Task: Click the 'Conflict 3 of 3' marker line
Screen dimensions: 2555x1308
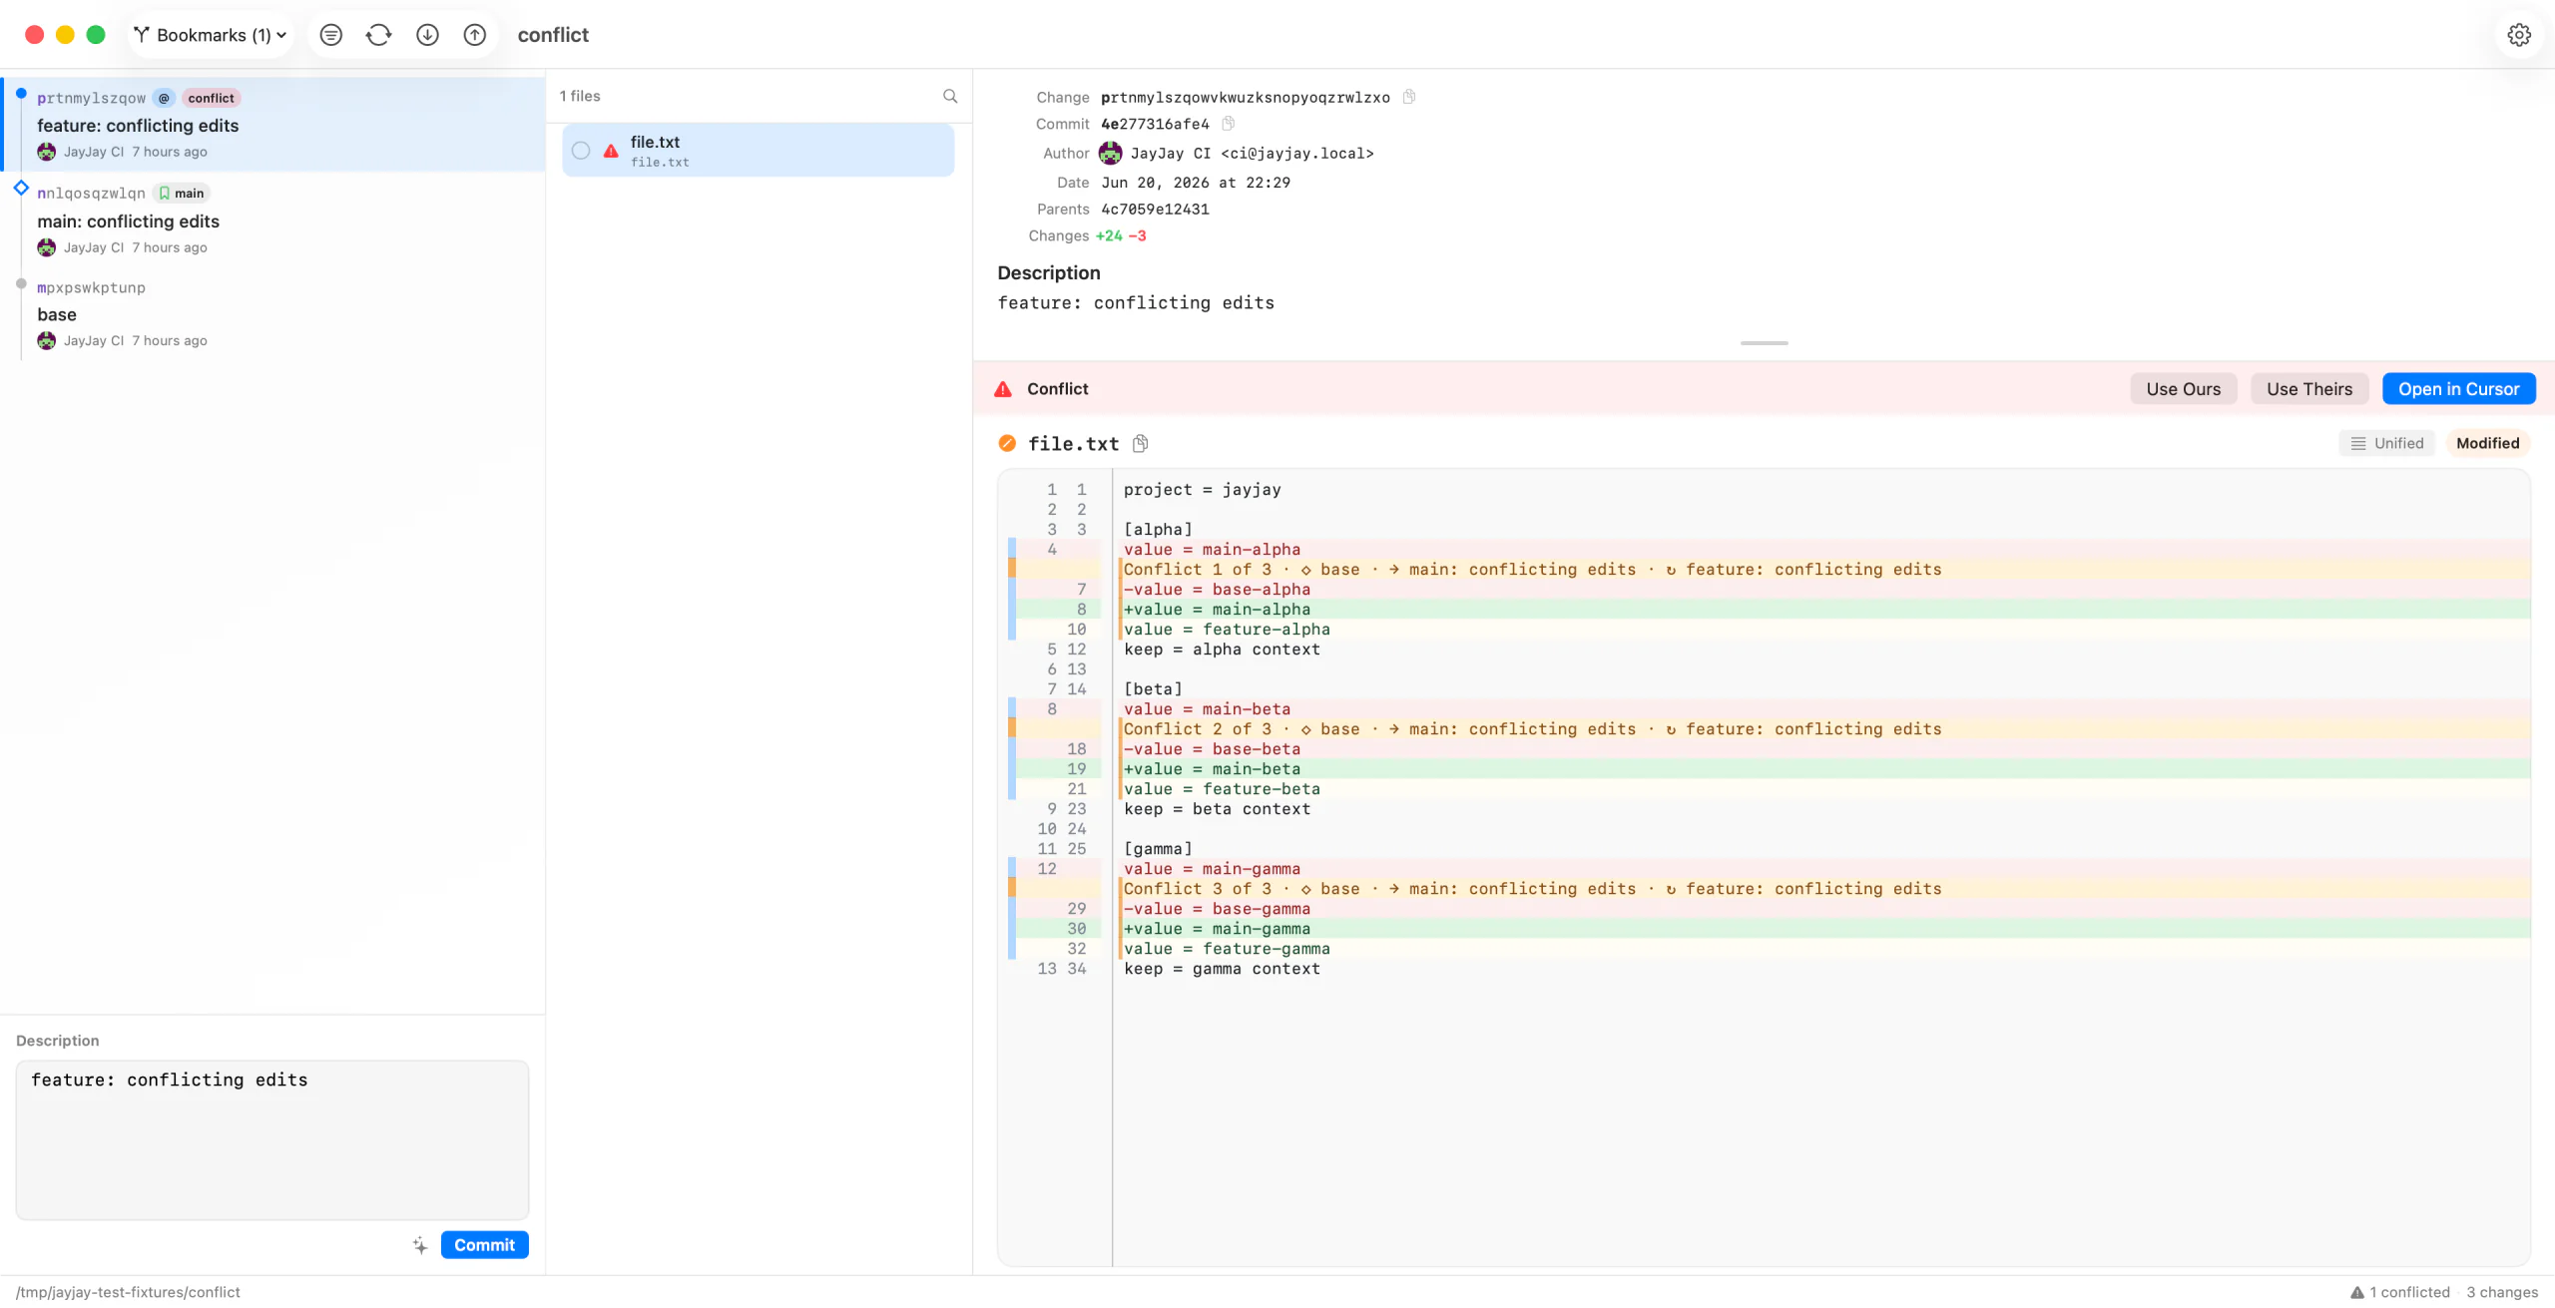Action: (x=1823, y=889)
